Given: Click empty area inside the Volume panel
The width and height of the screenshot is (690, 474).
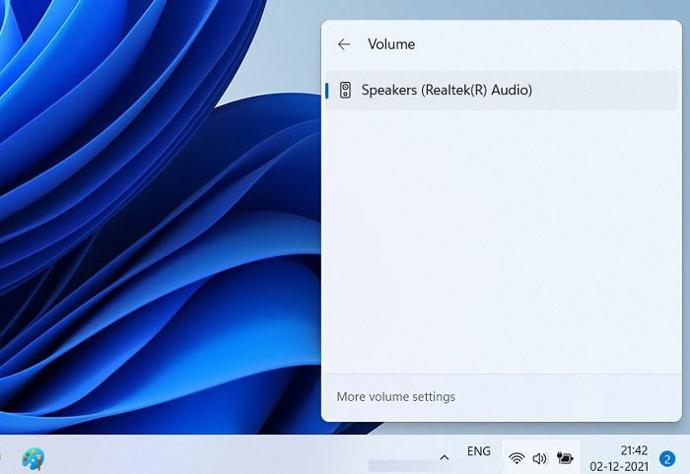Looking at the screenshot, I should click(x=502, y=242).
